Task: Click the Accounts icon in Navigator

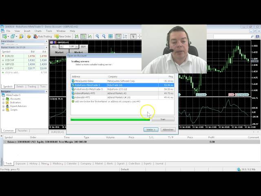Action: pyautogui.click(x=7, y=99)
